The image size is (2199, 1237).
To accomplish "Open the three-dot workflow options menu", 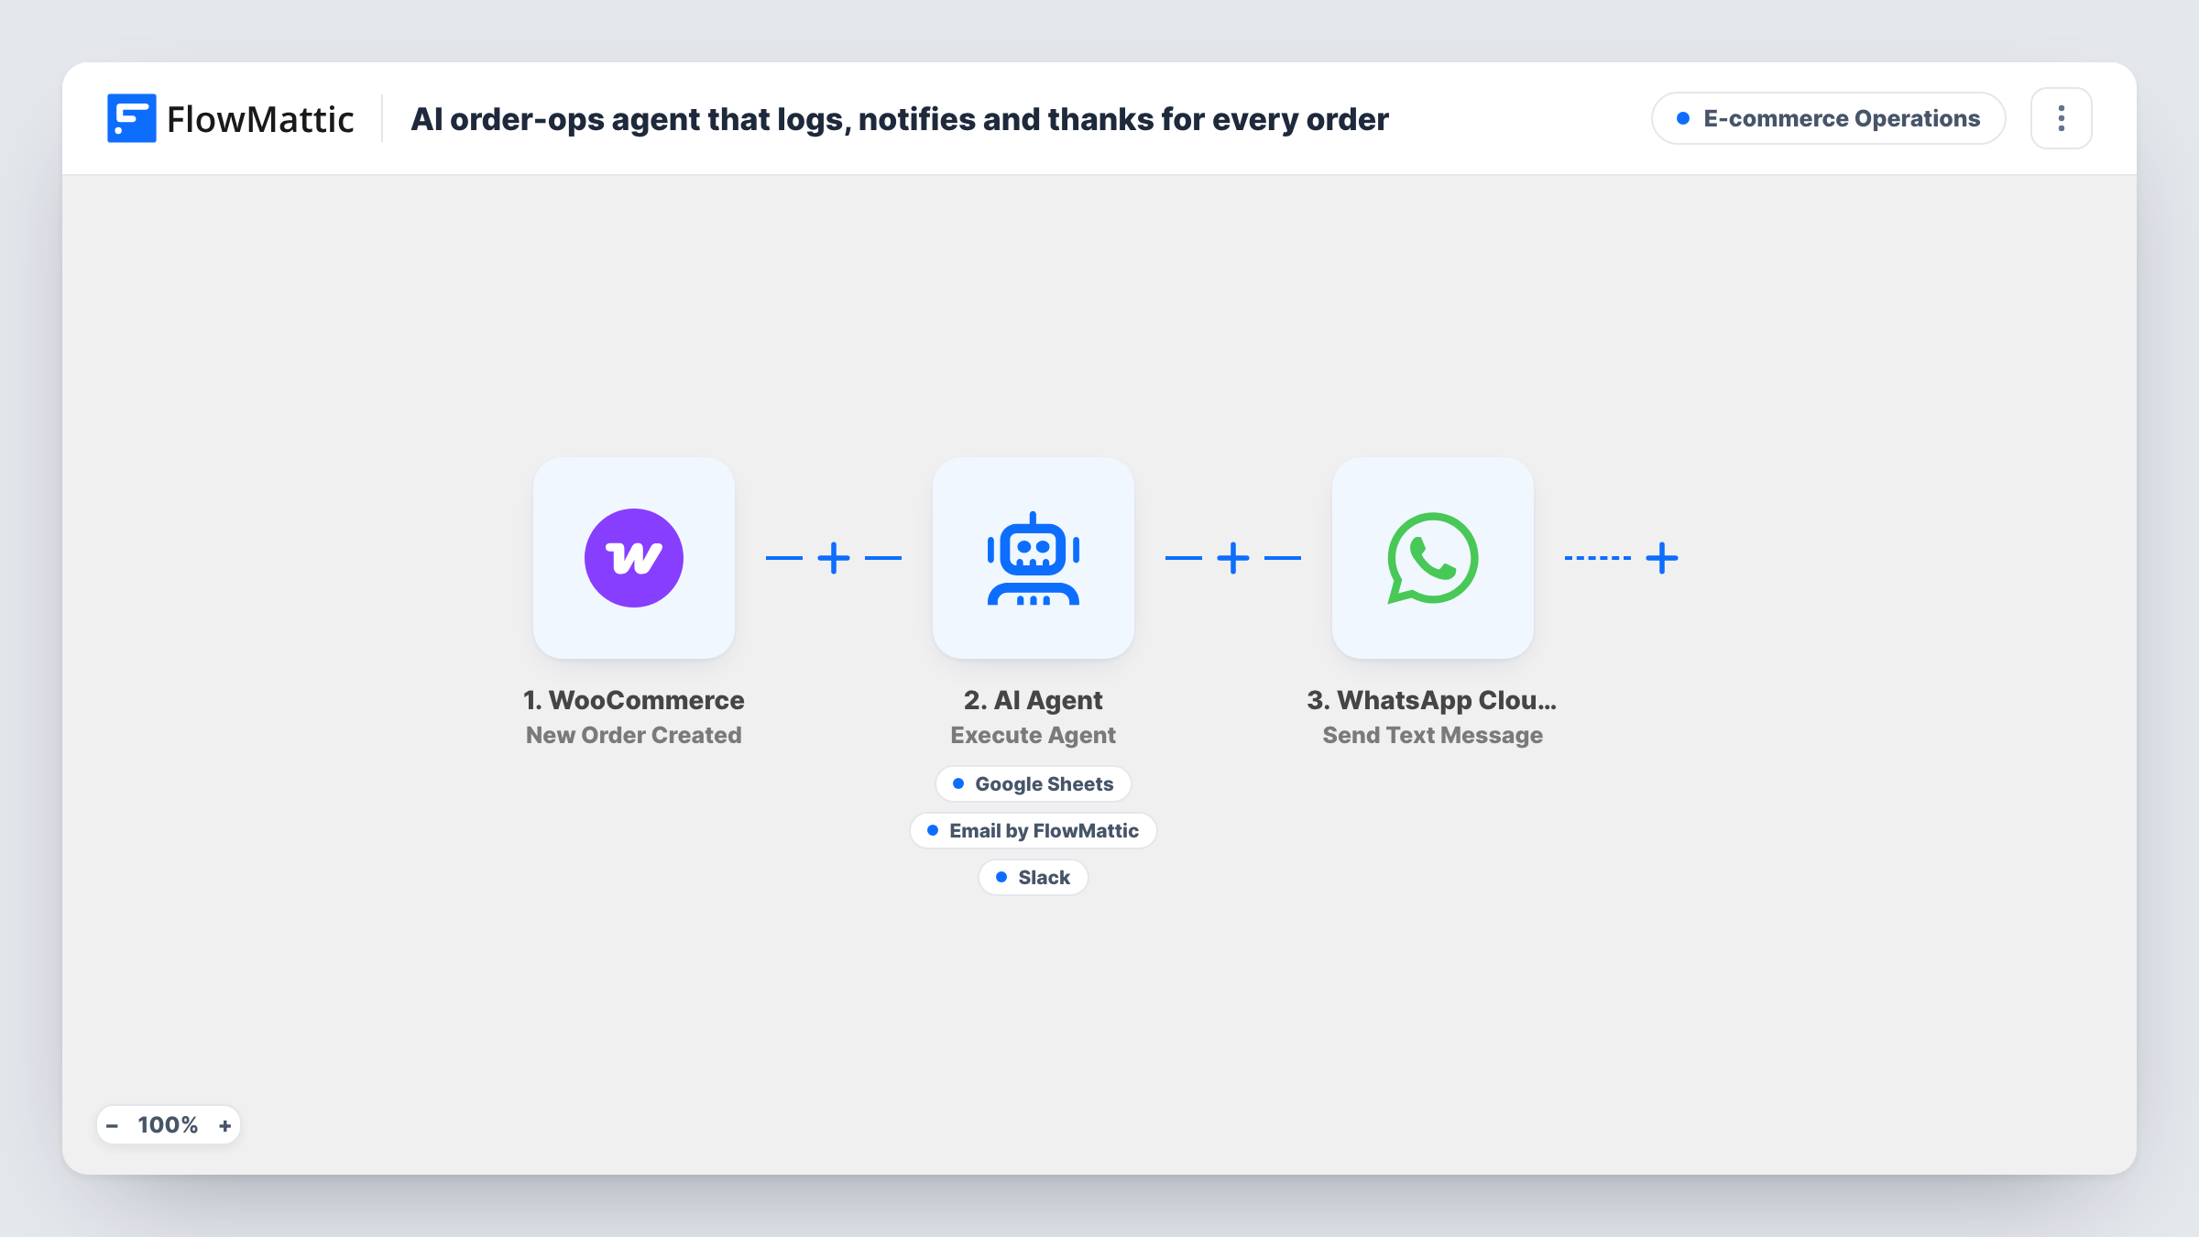I will [x=2061, y=118].
